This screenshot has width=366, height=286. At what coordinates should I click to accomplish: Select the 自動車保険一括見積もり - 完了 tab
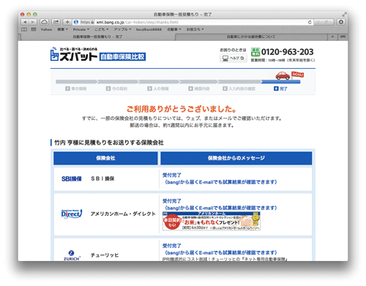[x=97, y=37]
